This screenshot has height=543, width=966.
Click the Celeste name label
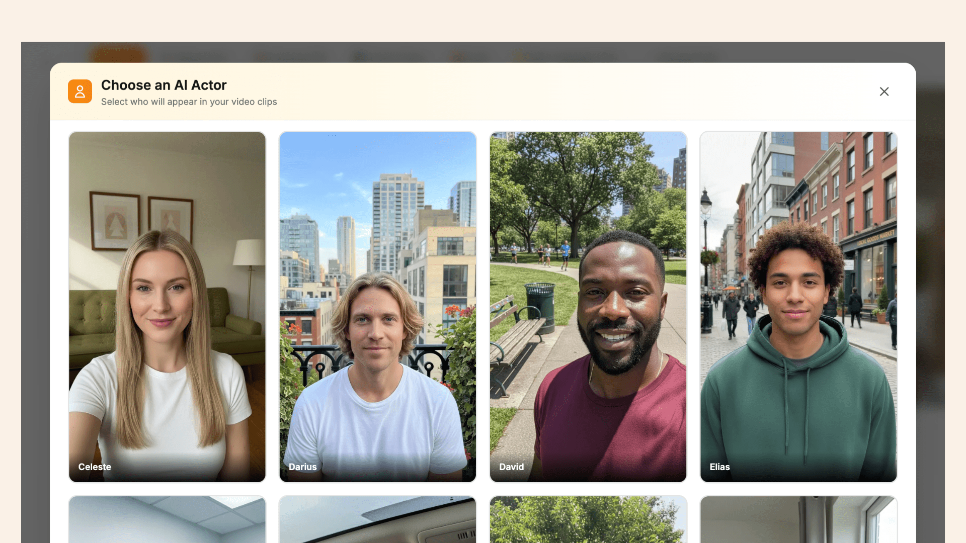95,467
